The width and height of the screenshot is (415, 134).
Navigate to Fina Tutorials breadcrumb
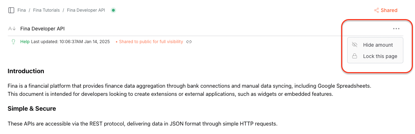[46, 10]
